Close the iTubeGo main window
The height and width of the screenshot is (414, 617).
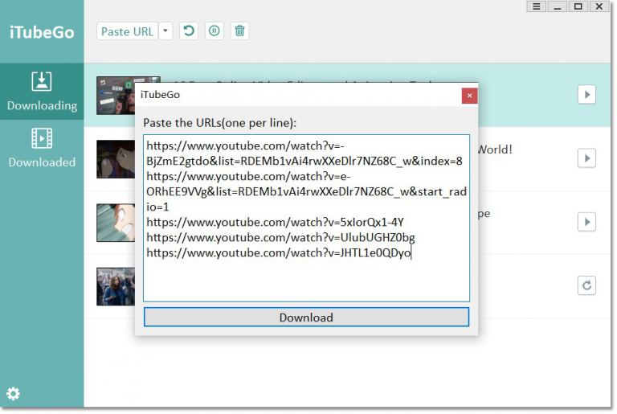tap(599, 6)
